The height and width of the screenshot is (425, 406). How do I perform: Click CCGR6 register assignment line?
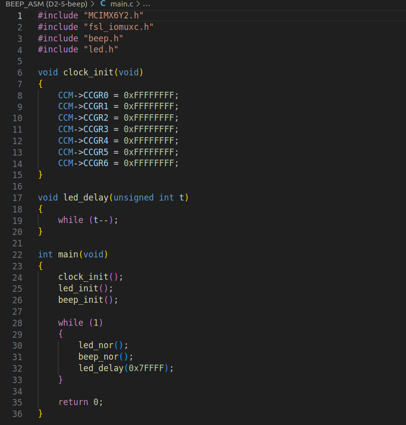pyautogui.click(x=118, y=163)
